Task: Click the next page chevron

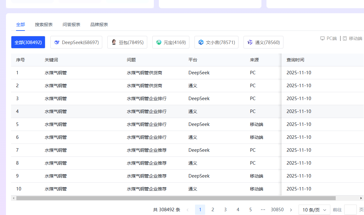Action: [x=291, y=209]
